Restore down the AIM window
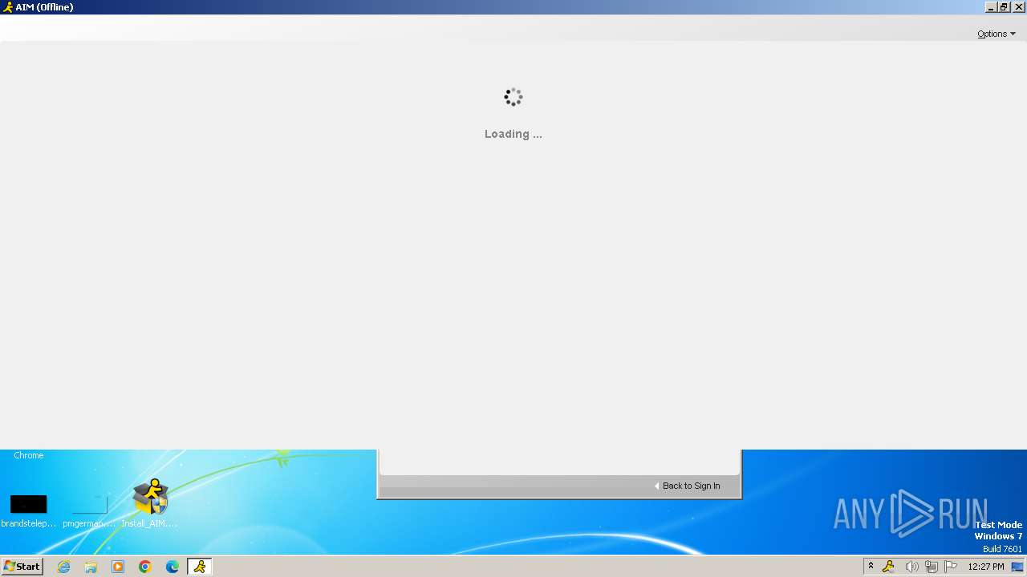The width and height of the screenshot is (1027, 577). (1004, 7)
